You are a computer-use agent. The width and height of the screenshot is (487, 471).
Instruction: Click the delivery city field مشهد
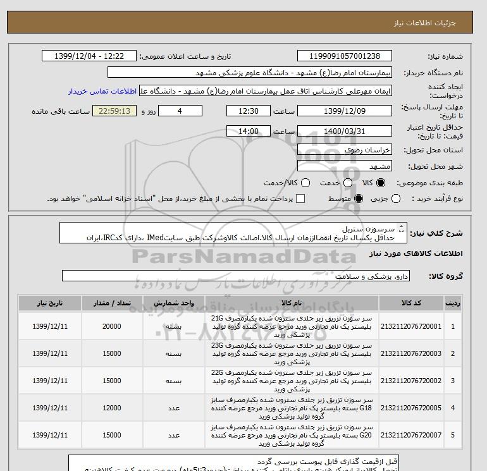[345, 166]
